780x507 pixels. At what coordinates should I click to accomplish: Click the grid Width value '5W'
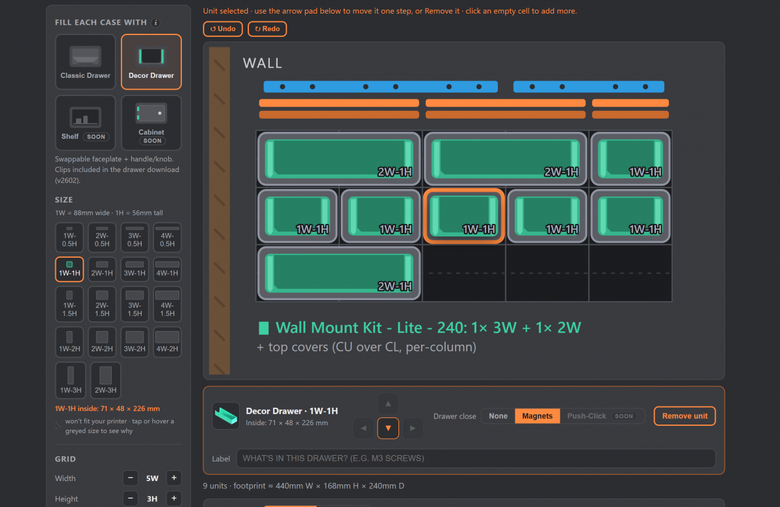(152, 478)
